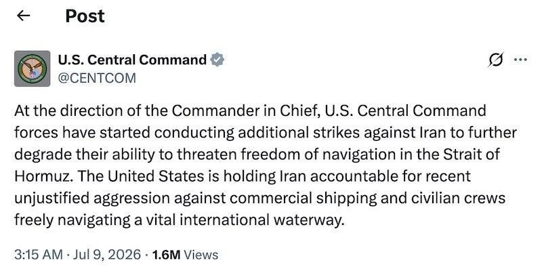This screenshot has height=271, width=542.
Task: Click the Post header title
Action: pos(85,16)
